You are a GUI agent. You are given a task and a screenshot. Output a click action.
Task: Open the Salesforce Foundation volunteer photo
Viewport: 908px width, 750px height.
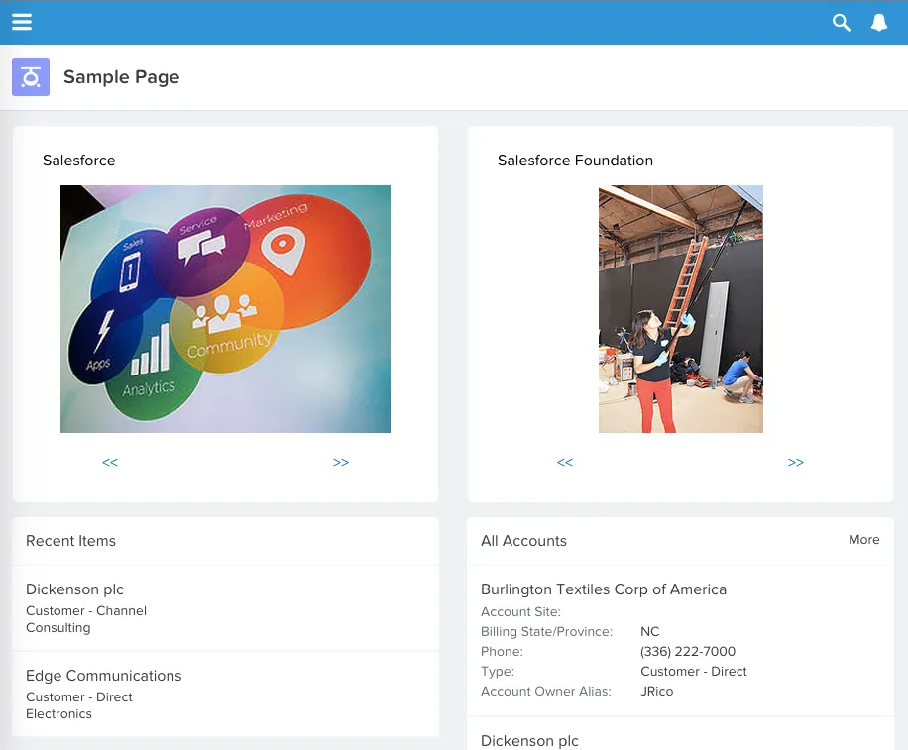click(x=681, y=309)
